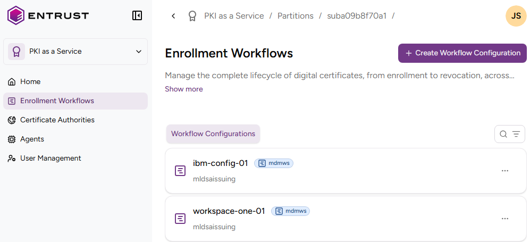
Task: Open Home in the sidebar
Action: [75, 82]
